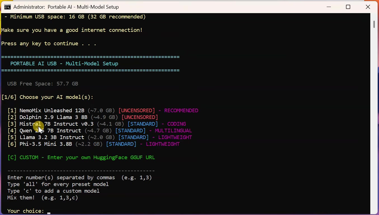Select the Mistral 7B Instruct v0.3 line

pos(97,124)
